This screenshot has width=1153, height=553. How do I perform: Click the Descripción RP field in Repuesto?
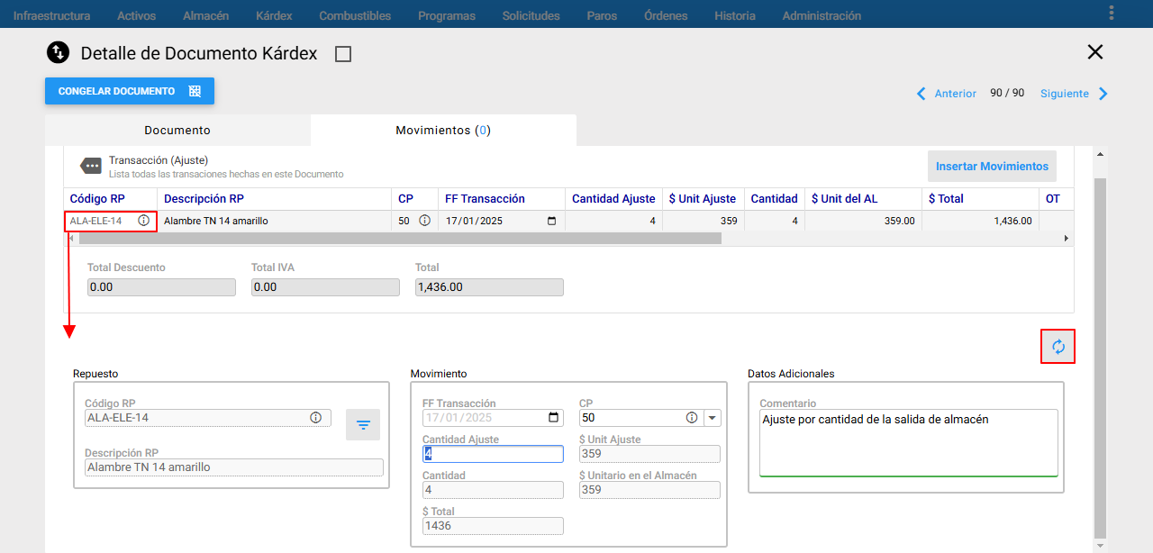pos(234,467)
